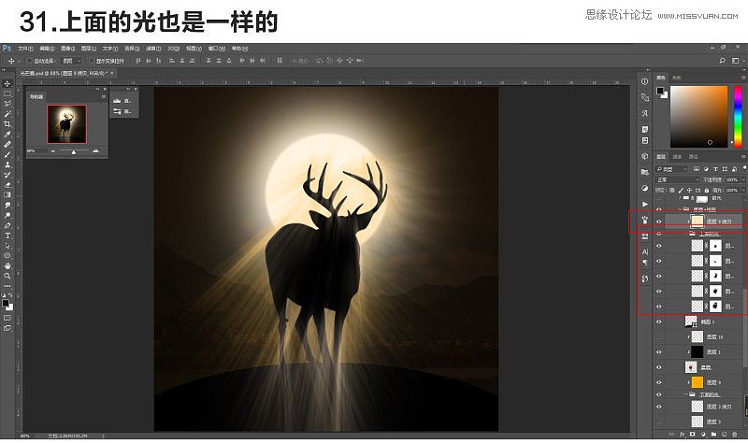The height and width of the screenshot is (443, 748).
Task: Select the Magic Wand tool
Action: [x=7, y=114]
